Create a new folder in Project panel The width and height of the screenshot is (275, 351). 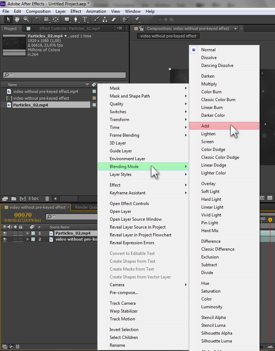tap(14, 199)
